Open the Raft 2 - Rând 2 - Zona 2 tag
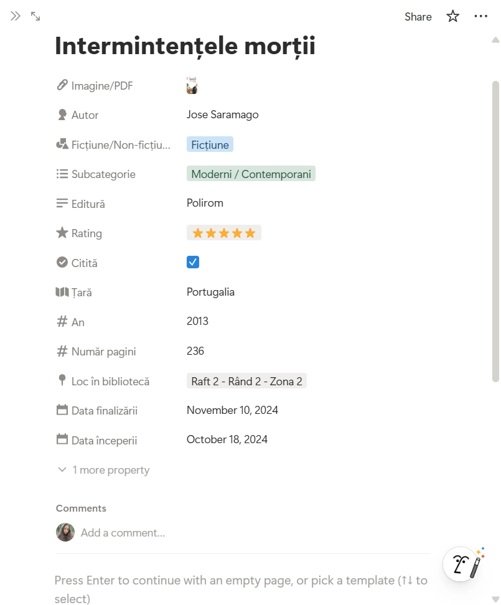Screen dimensions: 501x605 click(x=246, y=382)
